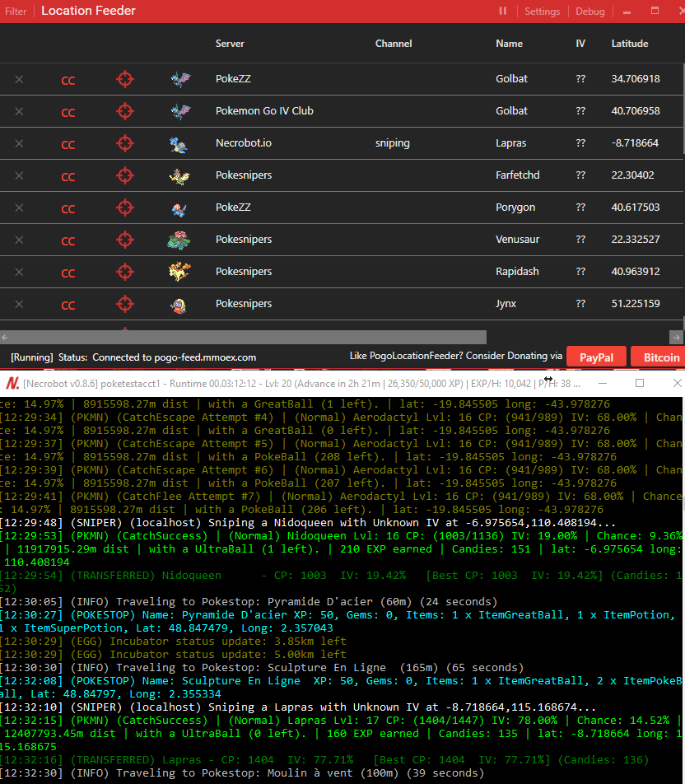685x784 pixels.
Task: Select the 'Necrobot.io' server cell
Action: point(244,143)
